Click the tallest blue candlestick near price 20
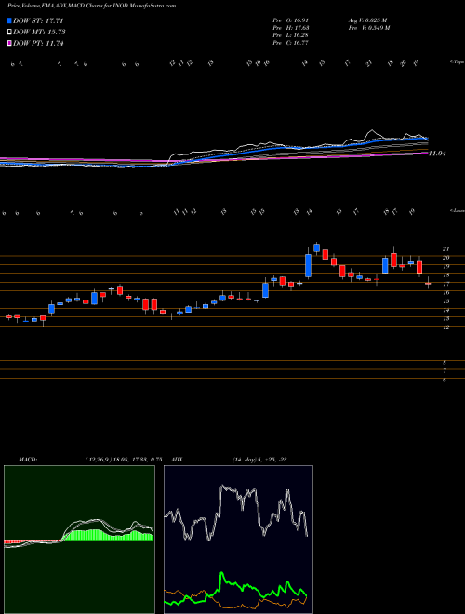 click(309, 265)
